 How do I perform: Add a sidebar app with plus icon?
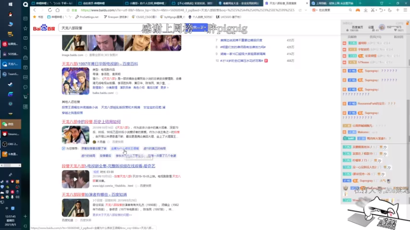coord(25,216)
